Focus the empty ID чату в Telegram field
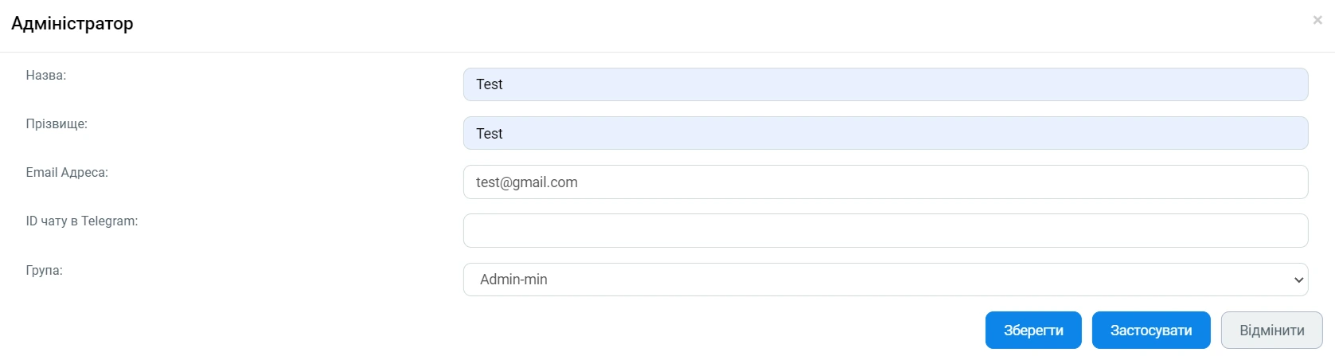 click(x=885, y=231)
